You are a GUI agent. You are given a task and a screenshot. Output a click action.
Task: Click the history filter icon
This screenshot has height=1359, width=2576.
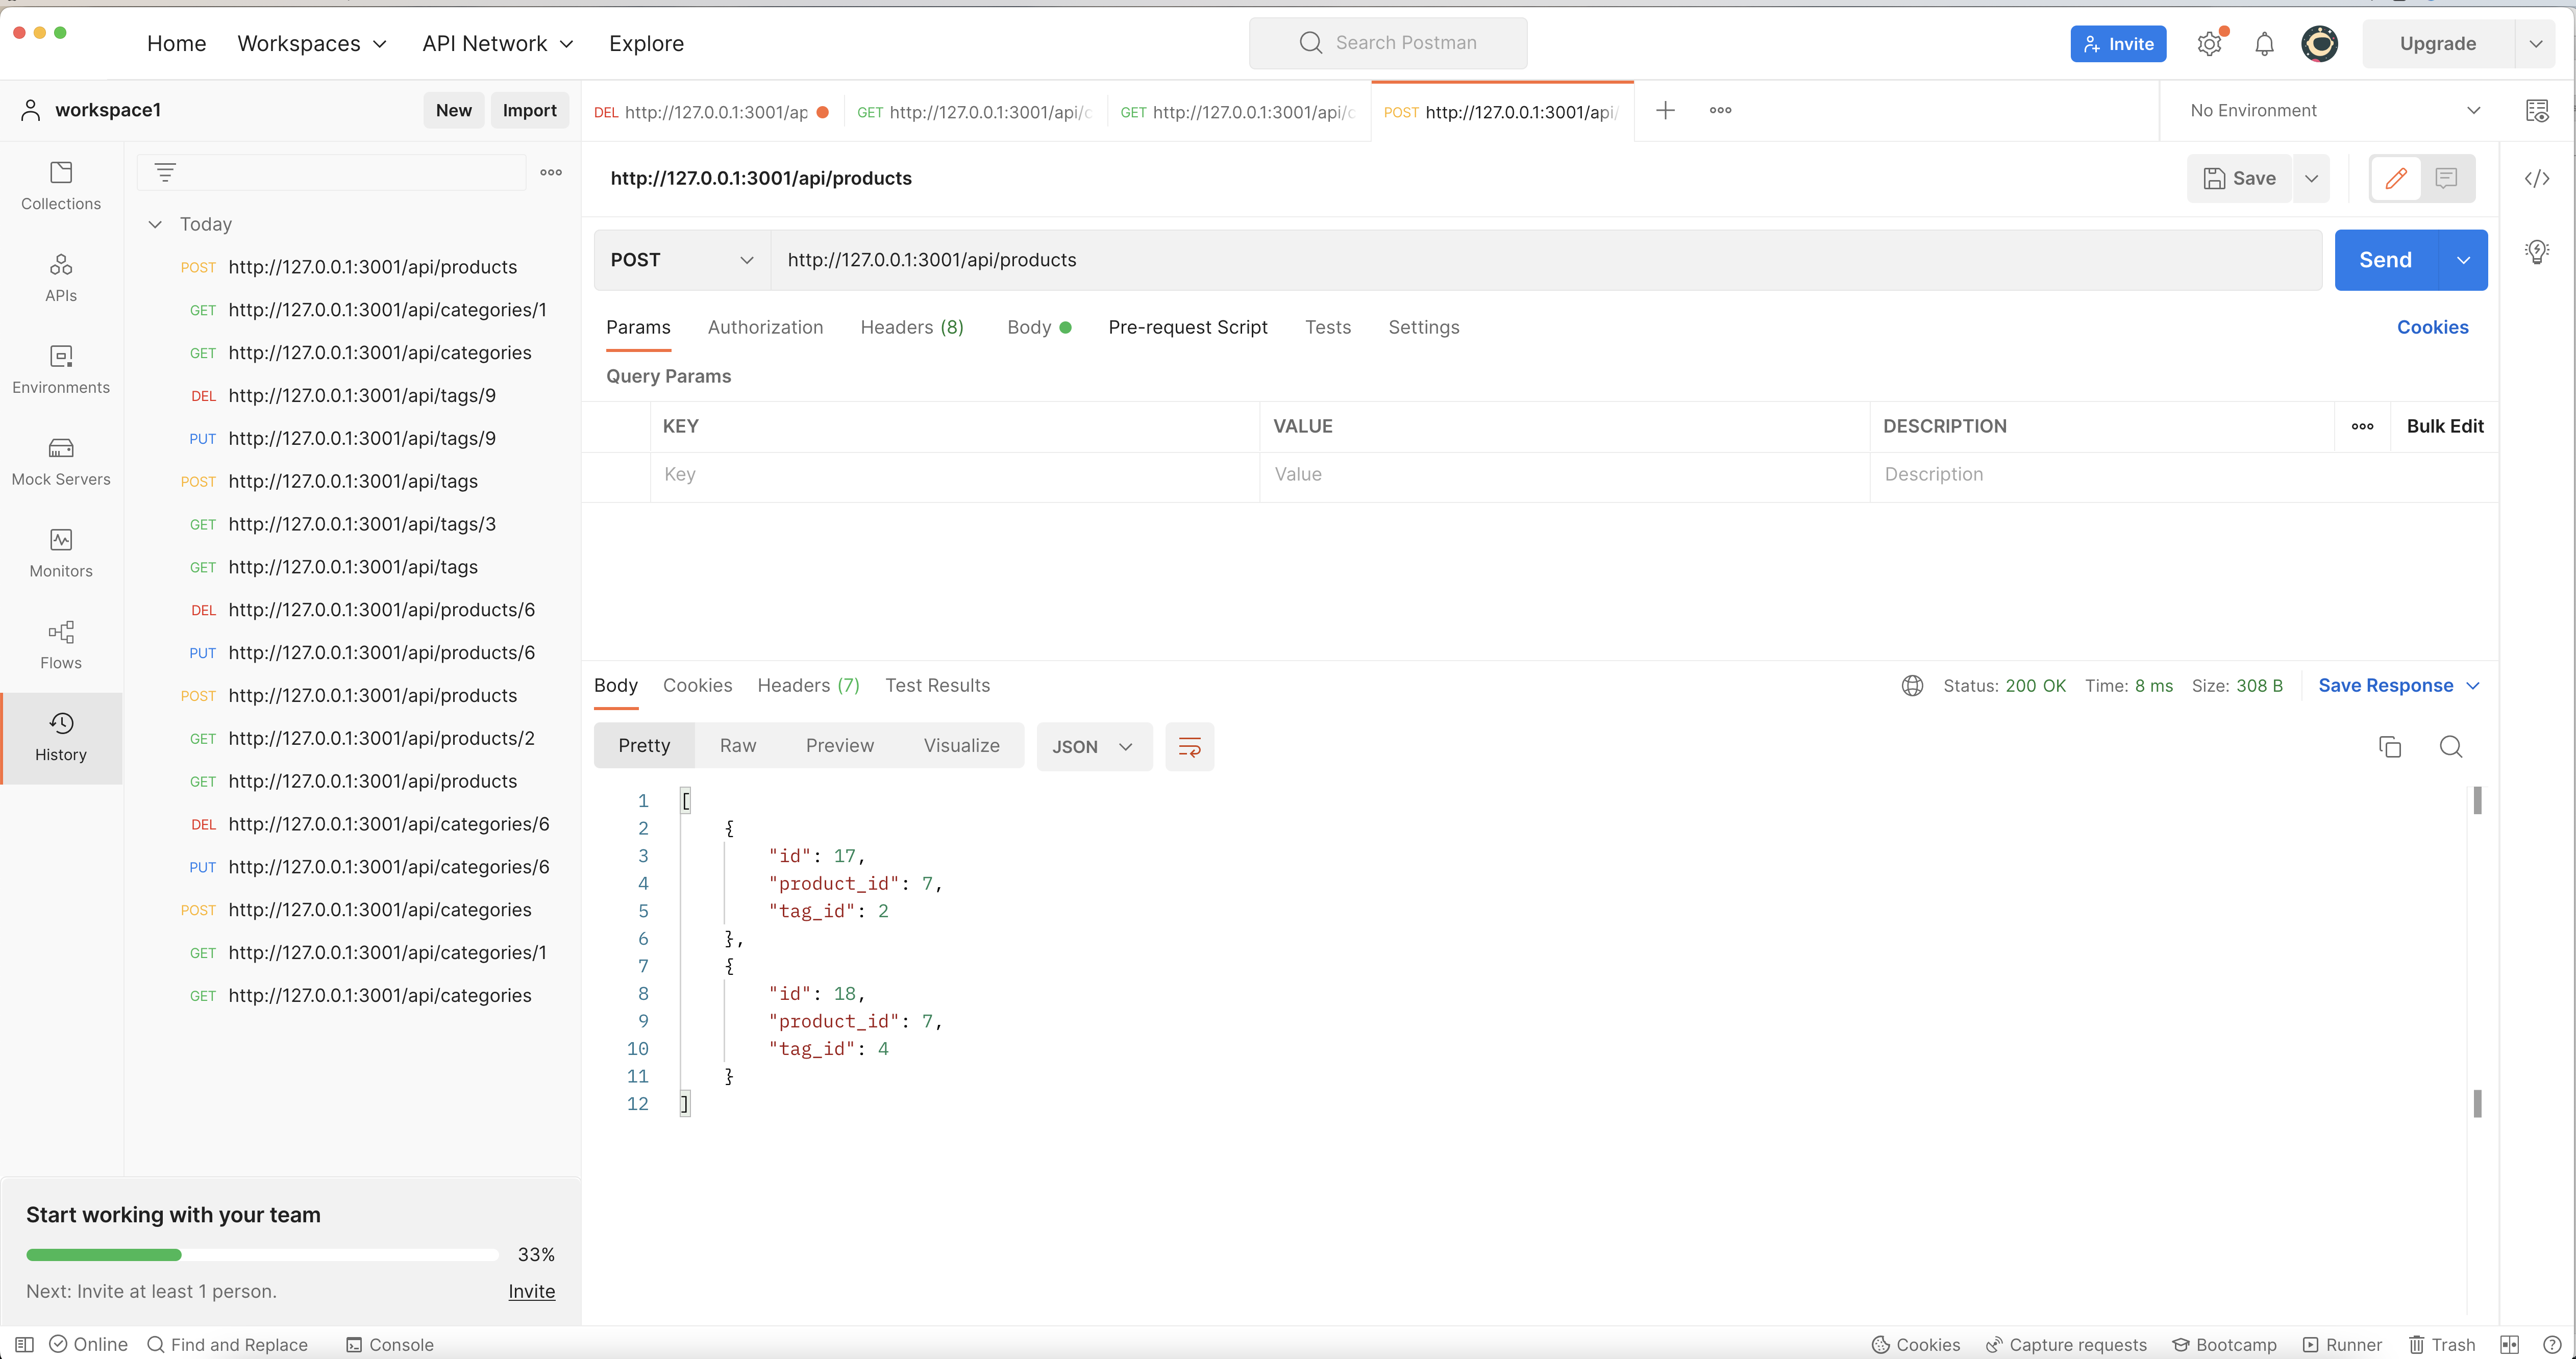coord(165,173)
